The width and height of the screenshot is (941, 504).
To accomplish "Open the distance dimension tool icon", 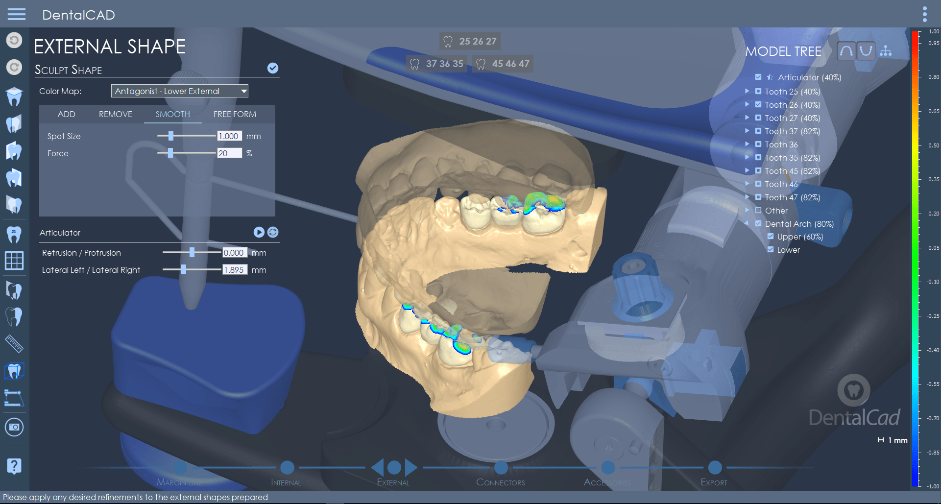I will [x=14, y=398].
